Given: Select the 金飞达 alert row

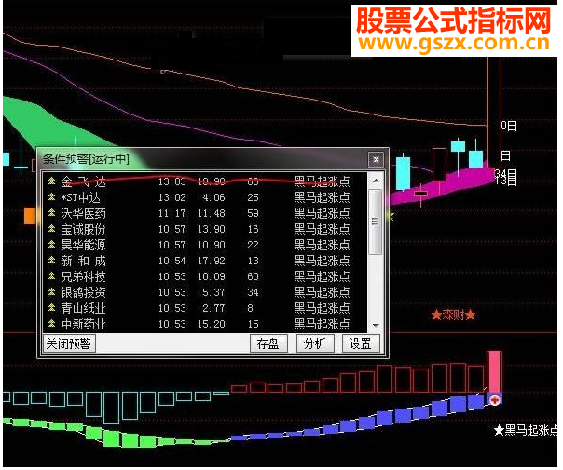Looking at the screenshot, I should tap(205, 181).
